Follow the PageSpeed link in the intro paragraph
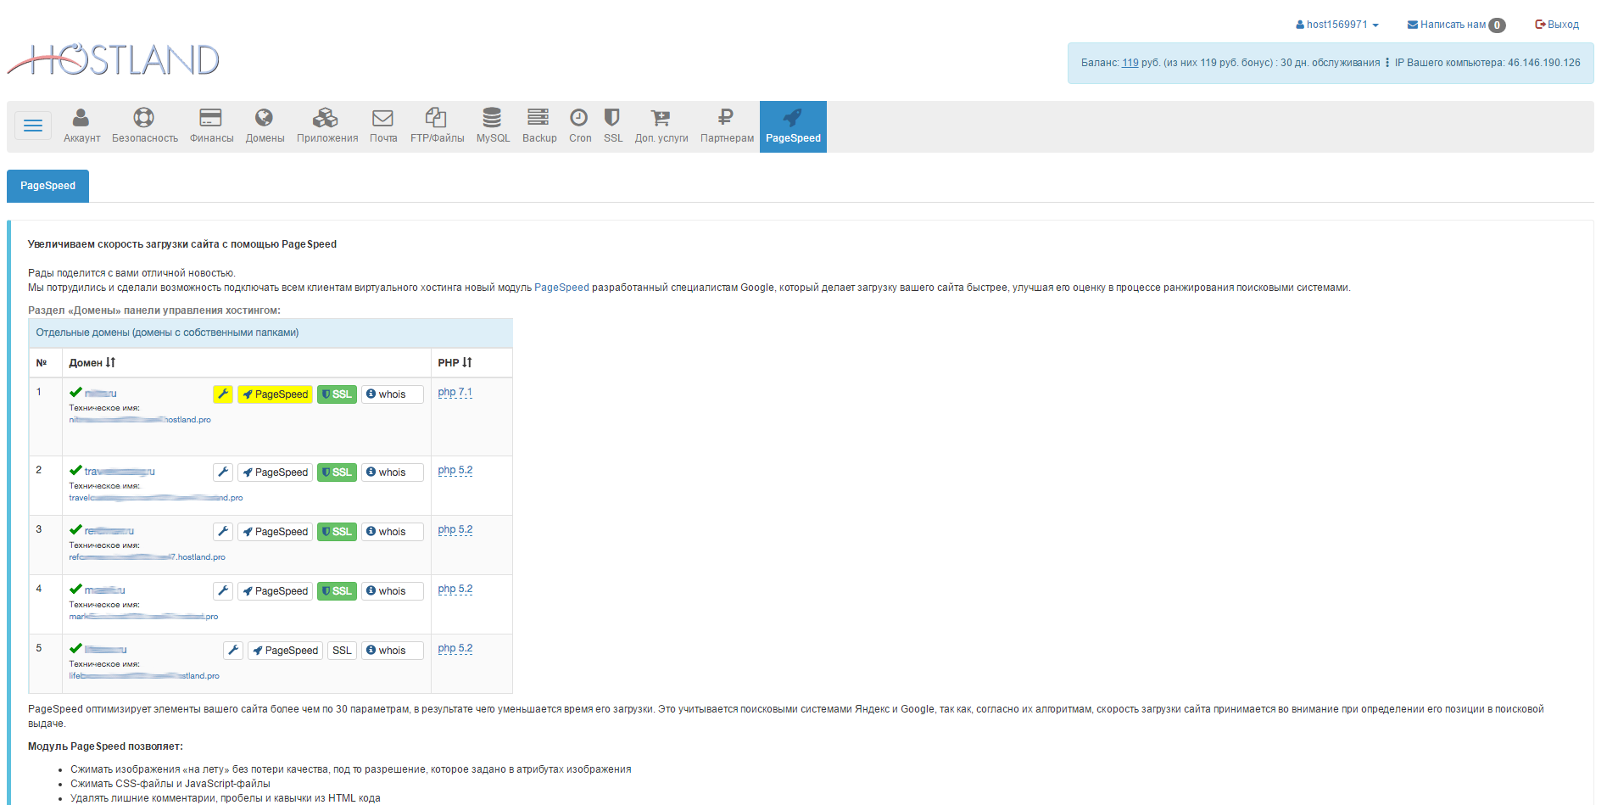Viewport: 1607px width, 805px height. 561,288
